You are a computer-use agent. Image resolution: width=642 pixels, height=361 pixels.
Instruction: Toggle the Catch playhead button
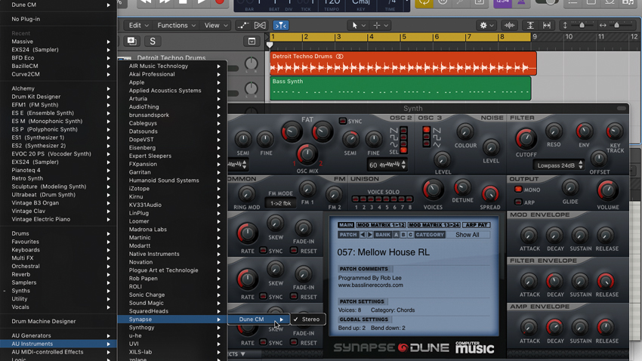tap(280, 26)
